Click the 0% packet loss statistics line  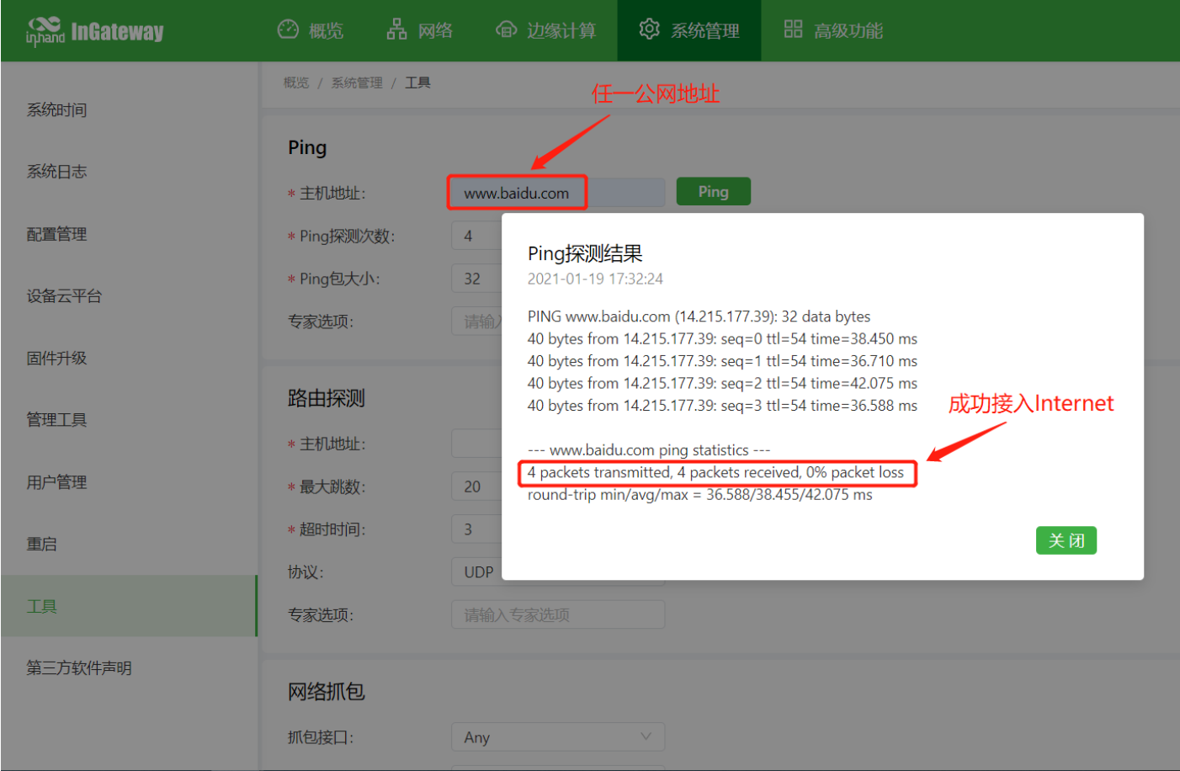(715, 472)
